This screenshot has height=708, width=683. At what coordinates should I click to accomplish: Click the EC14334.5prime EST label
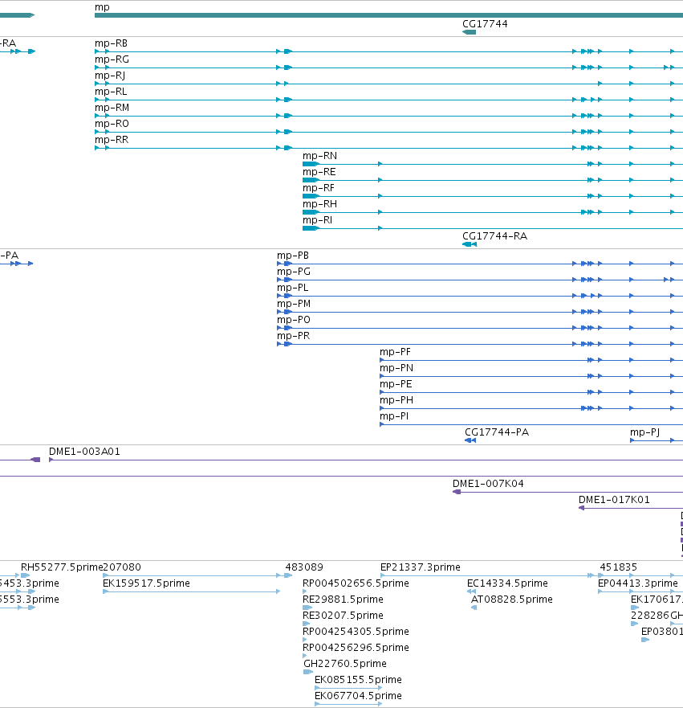point(507,583)
